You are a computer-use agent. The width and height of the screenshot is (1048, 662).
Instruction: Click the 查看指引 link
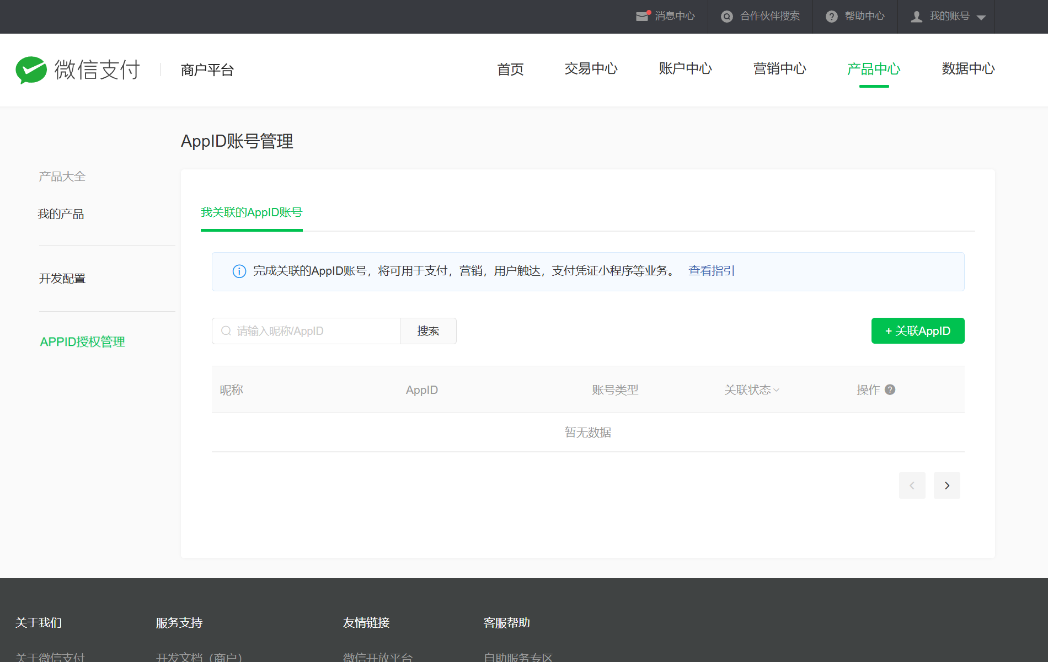point(712,271)
